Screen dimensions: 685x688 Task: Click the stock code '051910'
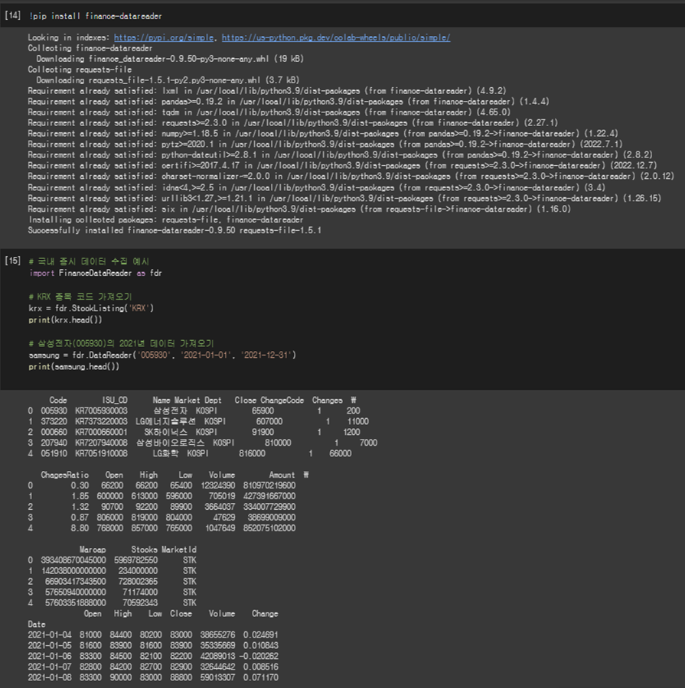[54, 453]
